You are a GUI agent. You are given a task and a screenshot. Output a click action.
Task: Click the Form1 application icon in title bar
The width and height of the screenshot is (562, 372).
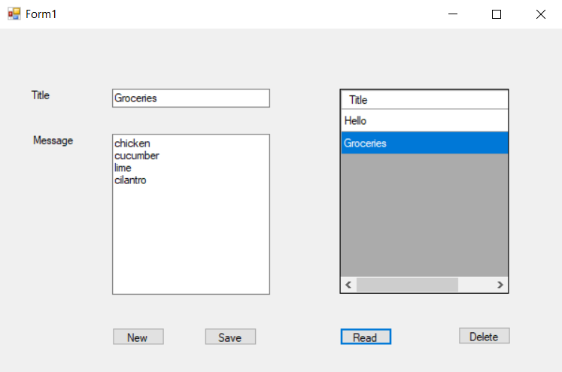[x=14, y=14]
